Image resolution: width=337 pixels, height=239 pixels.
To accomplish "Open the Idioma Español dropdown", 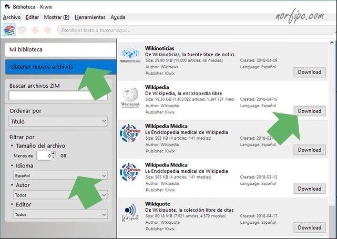I will (x=60, y=175).
